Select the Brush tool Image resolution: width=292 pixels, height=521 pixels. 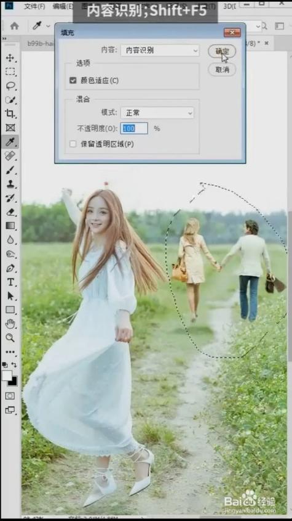tap(10, 170)
